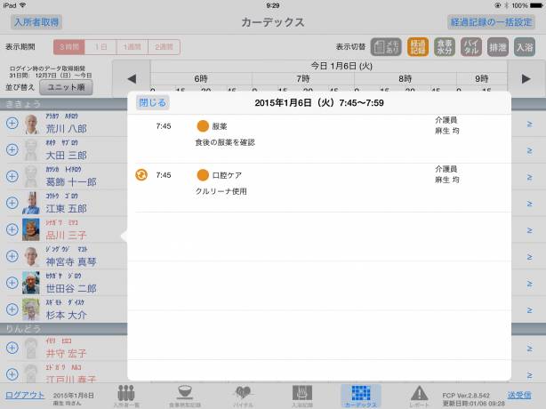
Task: Close the popup with 閉じる button
Action: tap(151, 103)
